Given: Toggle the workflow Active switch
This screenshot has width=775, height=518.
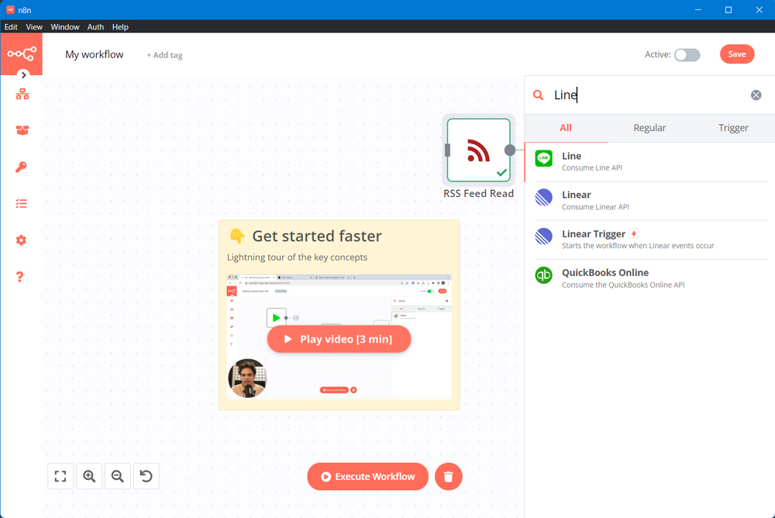Looking at the screenshot, I should [687, 54].
